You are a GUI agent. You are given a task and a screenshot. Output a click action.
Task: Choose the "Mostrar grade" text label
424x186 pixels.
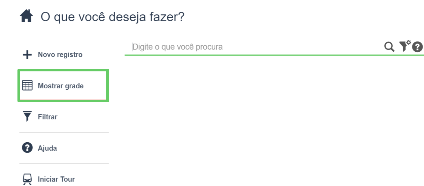coord(61,86)
